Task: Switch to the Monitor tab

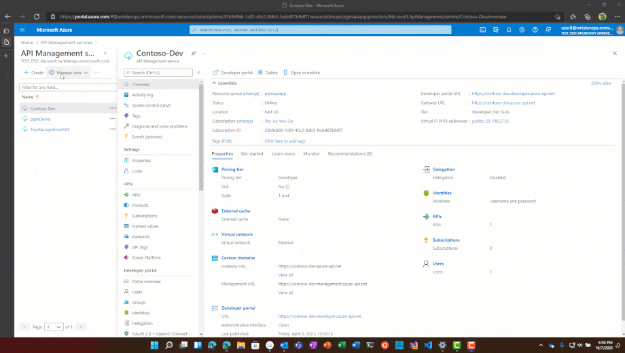Action: pos(311,154)
